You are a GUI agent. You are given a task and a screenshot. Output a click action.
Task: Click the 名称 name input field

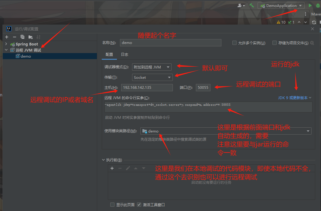point(171,43)
